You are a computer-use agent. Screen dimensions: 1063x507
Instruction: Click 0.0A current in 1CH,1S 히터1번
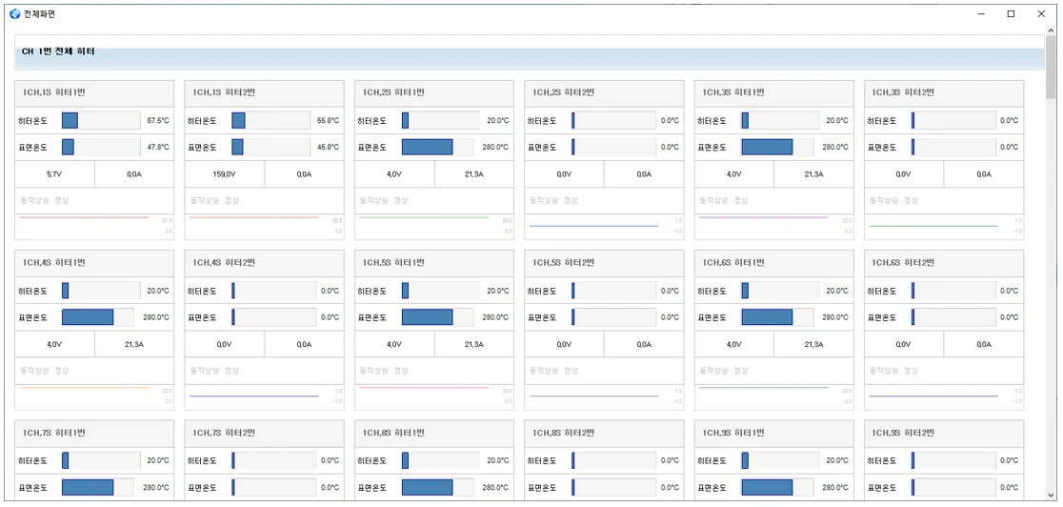(x=134, y=174)
